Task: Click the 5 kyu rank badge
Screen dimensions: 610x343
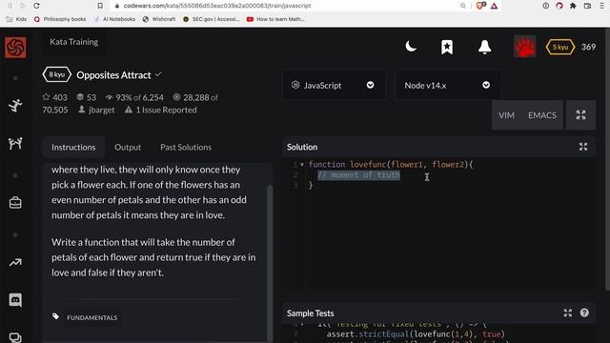Action: point(560,47)
